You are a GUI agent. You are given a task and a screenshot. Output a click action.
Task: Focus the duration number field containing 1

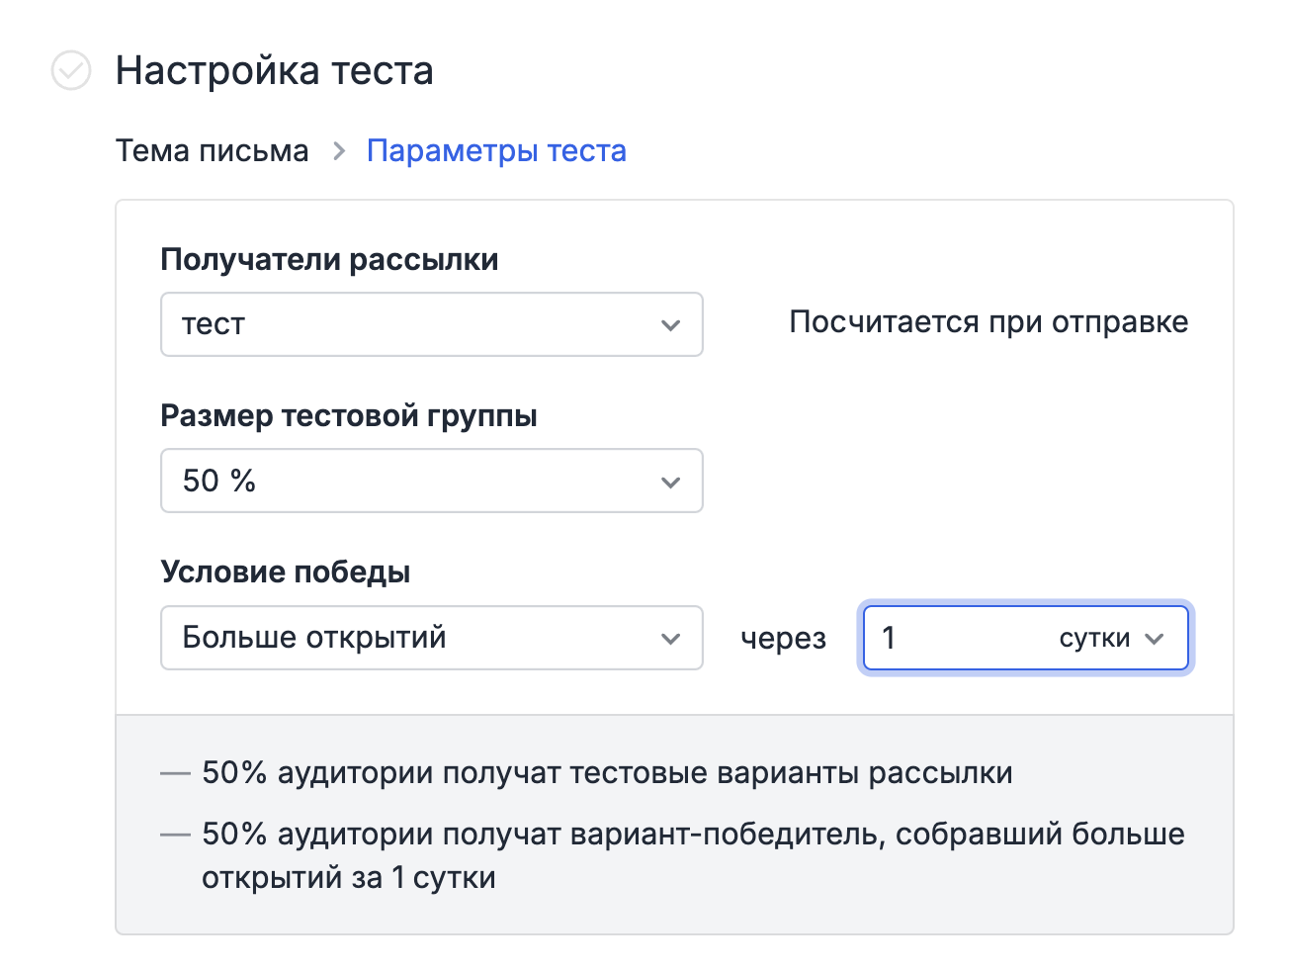pyautogui.click(x=949, y=638)
